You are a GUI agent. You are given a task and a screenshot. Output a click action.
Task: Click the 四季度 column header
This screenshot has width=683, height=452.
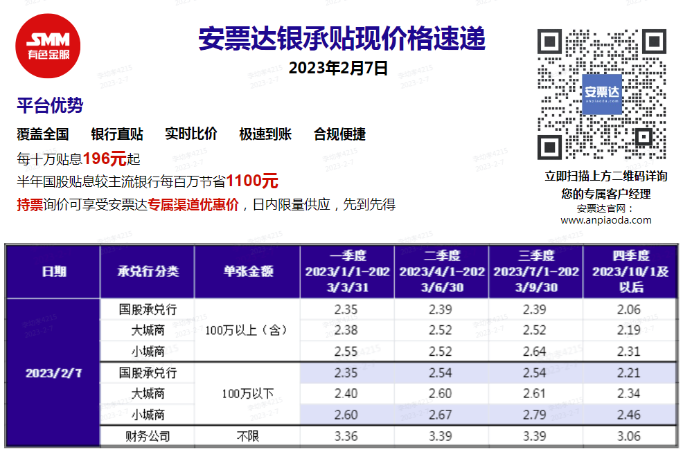coord(630,272)
